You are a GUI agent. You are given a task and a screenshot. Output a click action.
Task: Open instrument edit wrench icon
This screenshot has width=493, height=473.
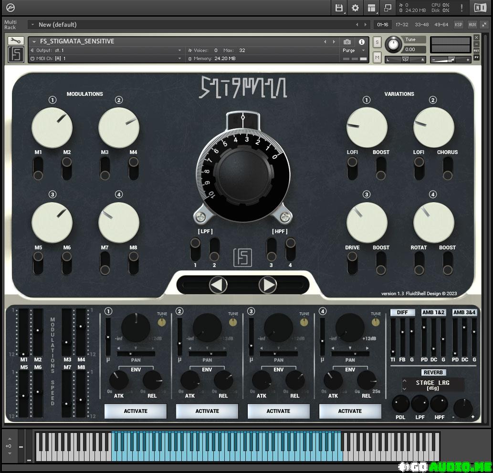click(x=16, y=41)
